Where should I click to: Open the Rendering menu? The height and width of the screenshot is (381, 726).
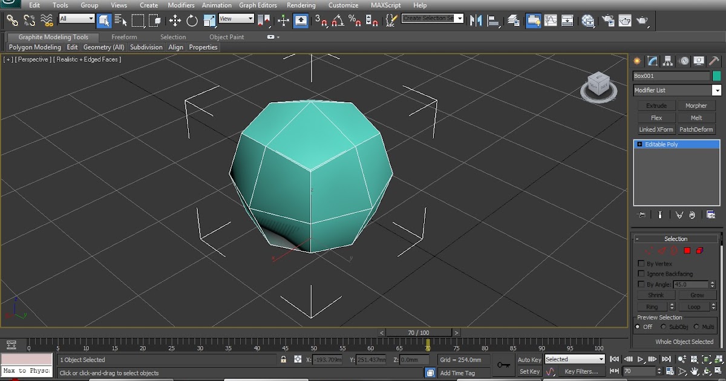point(301,5)
